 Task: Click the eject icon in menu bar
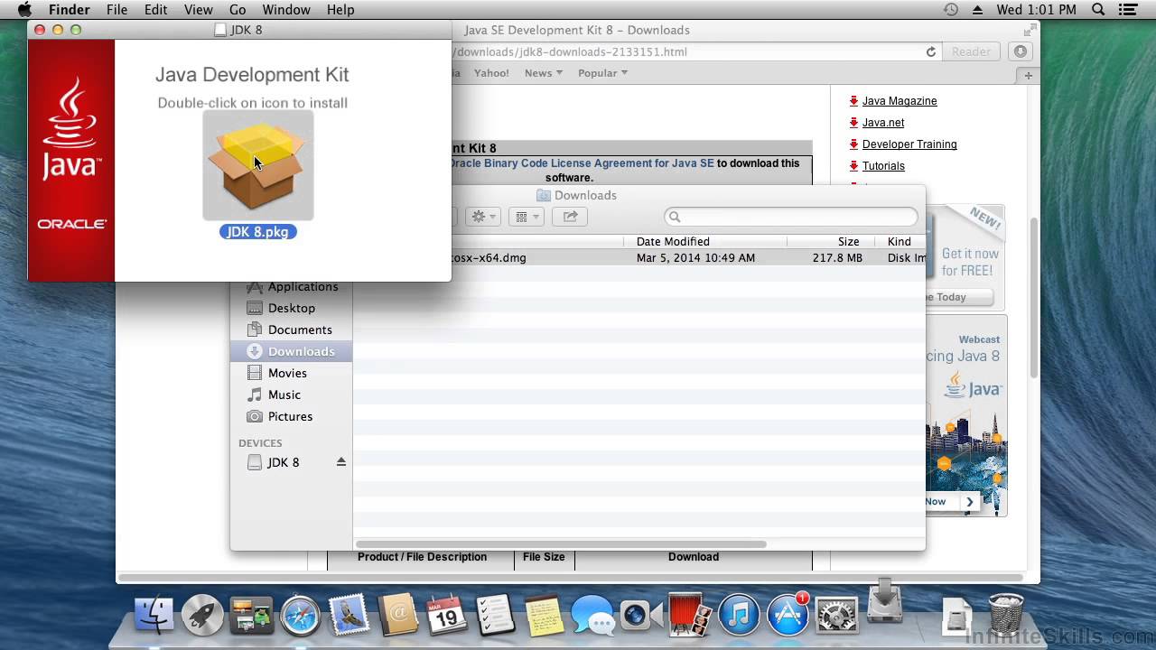tap(977, 10)
